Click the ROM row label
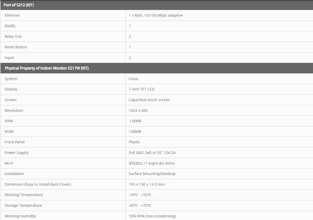The width and height of the screenshot is (313, 220). tap(9, 132)
